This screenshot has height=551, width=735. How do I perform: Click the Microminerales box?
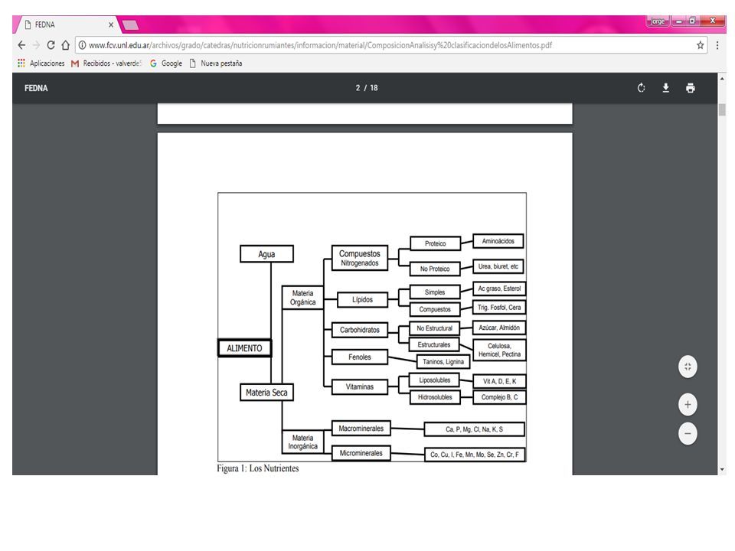(x=361, y=453)
